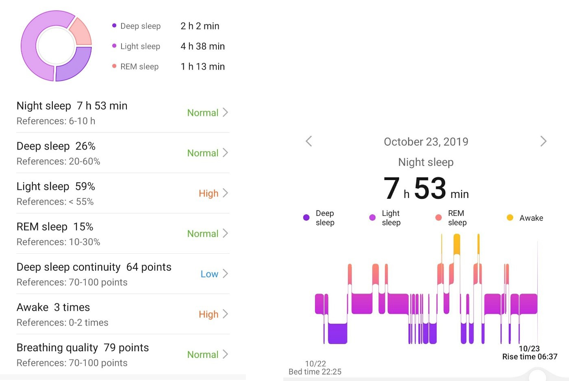Select the Light sleep dot next to 4 h 38 min
The image size is (569, 381).
pos(114,46)
